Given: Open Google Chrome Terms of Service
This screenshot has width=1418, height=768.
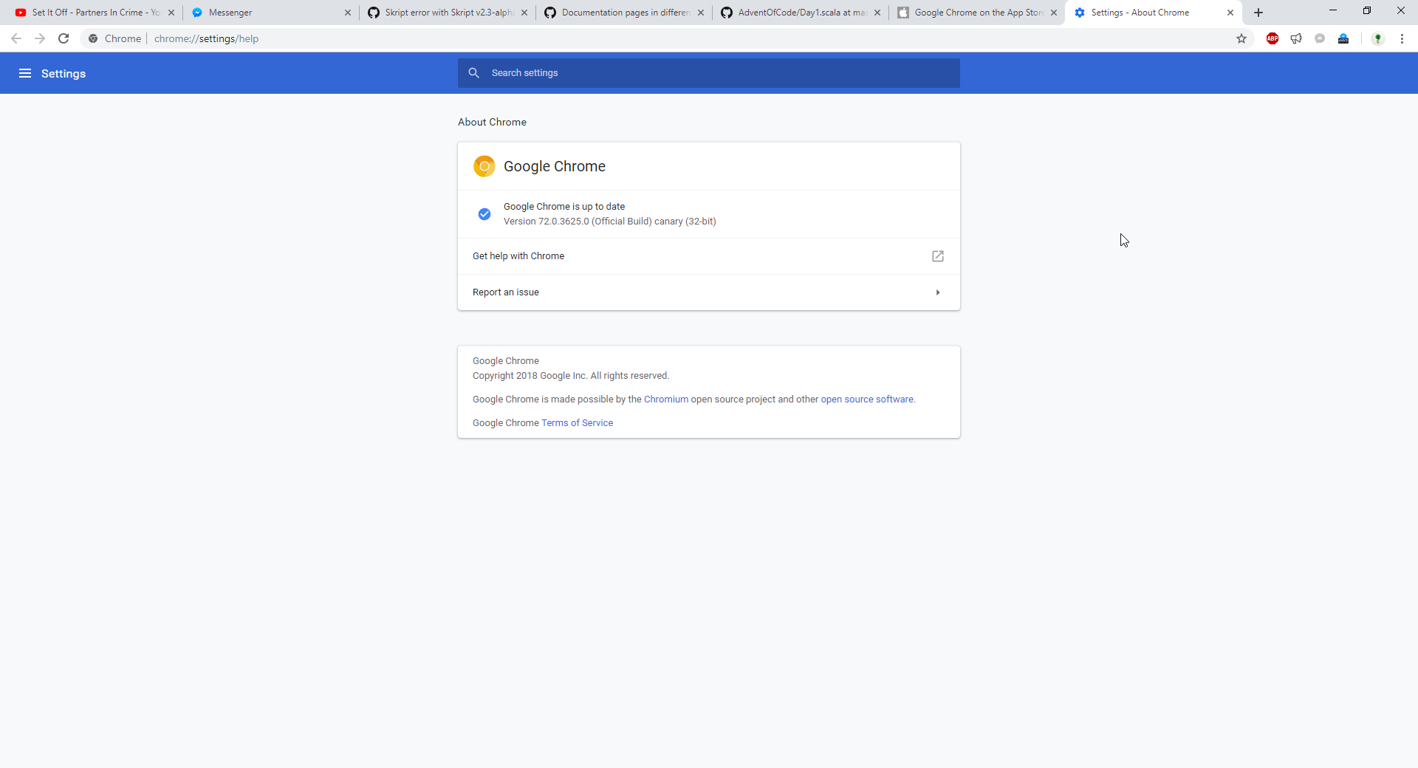Looking at the screenshot, I should coord(577,422).
